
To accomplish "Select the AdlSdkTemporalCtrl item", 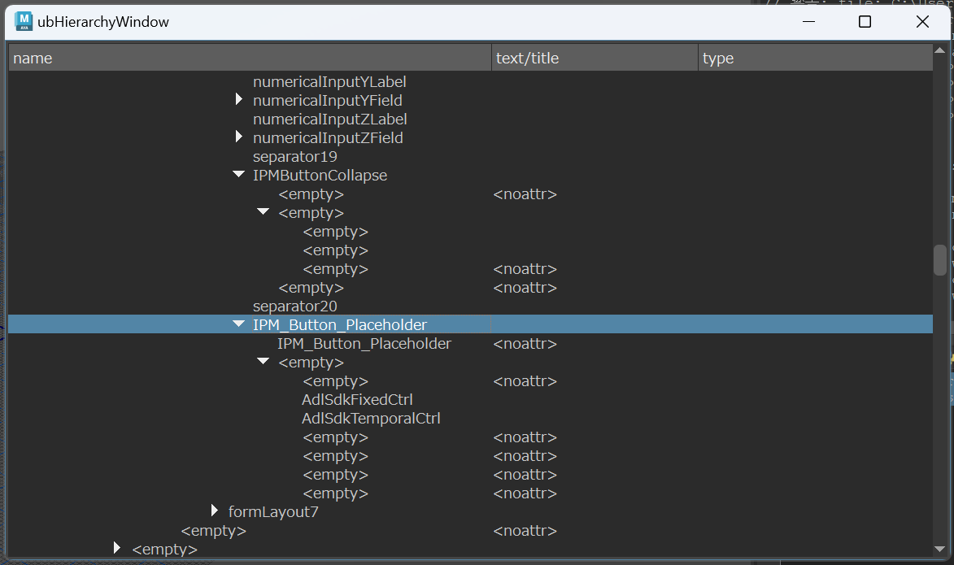I will 371,419.
